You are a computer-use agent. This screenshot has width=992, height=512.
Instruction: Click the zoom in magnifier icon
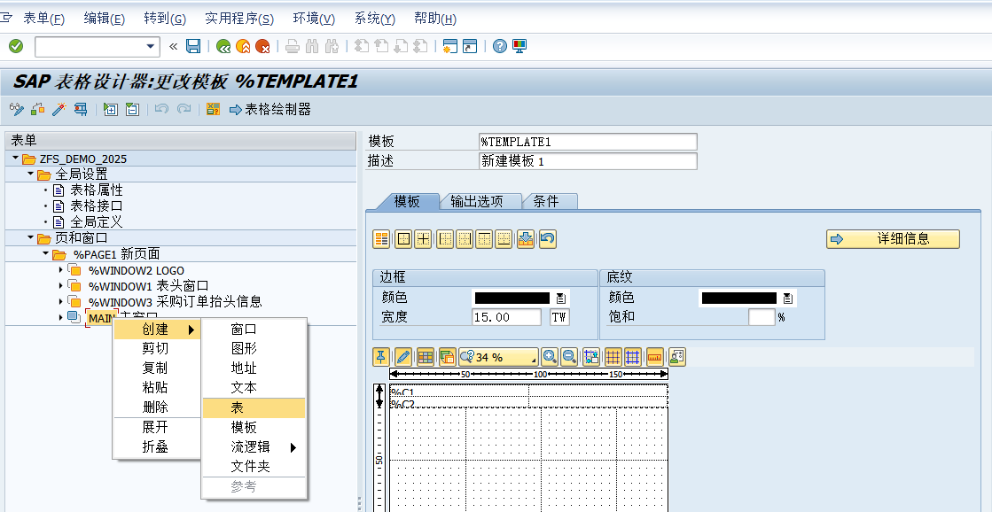tap(551, 357)
